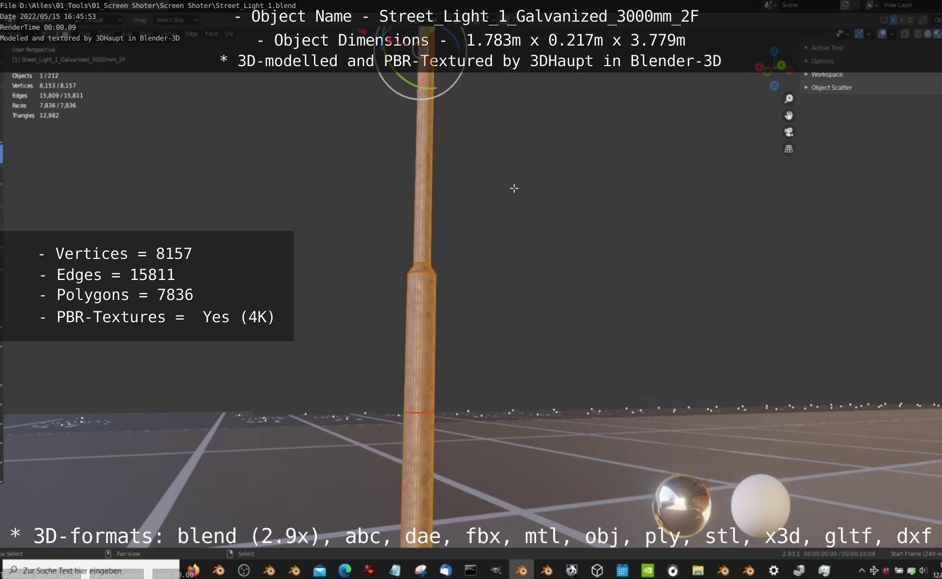Open File Explorer from the taskbar
The width and height of the screenshot is (942, 579).
(x=698, y=570)
